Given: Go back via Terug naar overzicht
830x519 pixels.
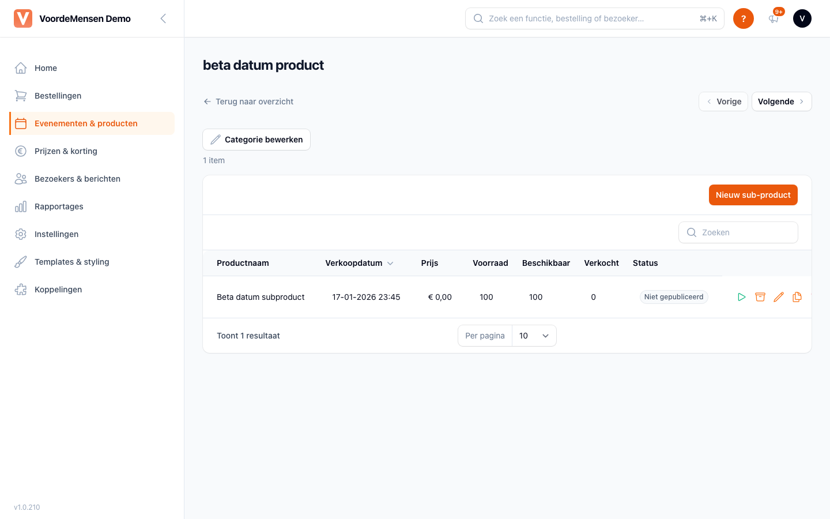Looking at the screenshot, I should (x=248, y=101).
